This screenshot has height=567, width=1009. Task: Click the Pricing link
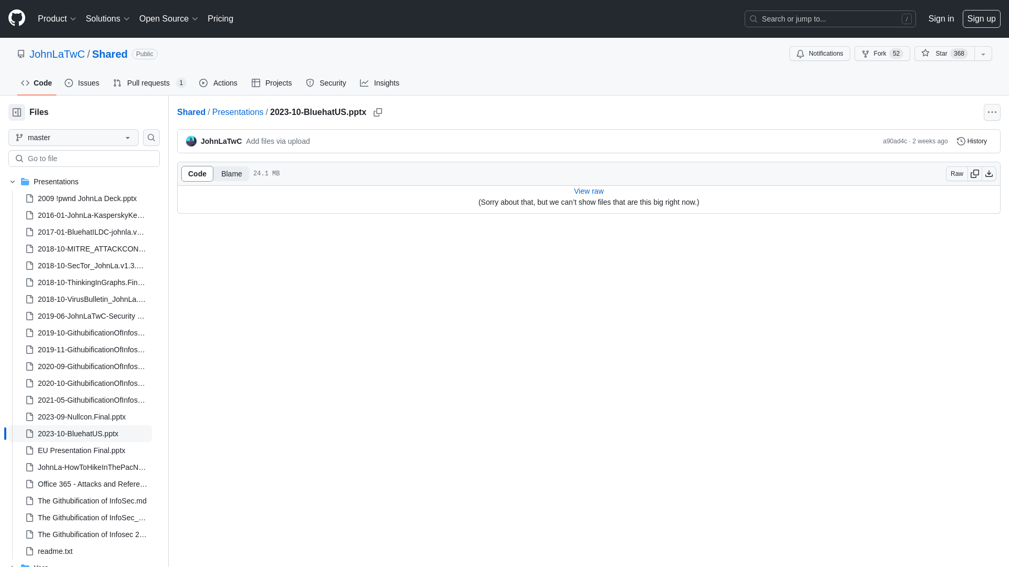(220, 19)
